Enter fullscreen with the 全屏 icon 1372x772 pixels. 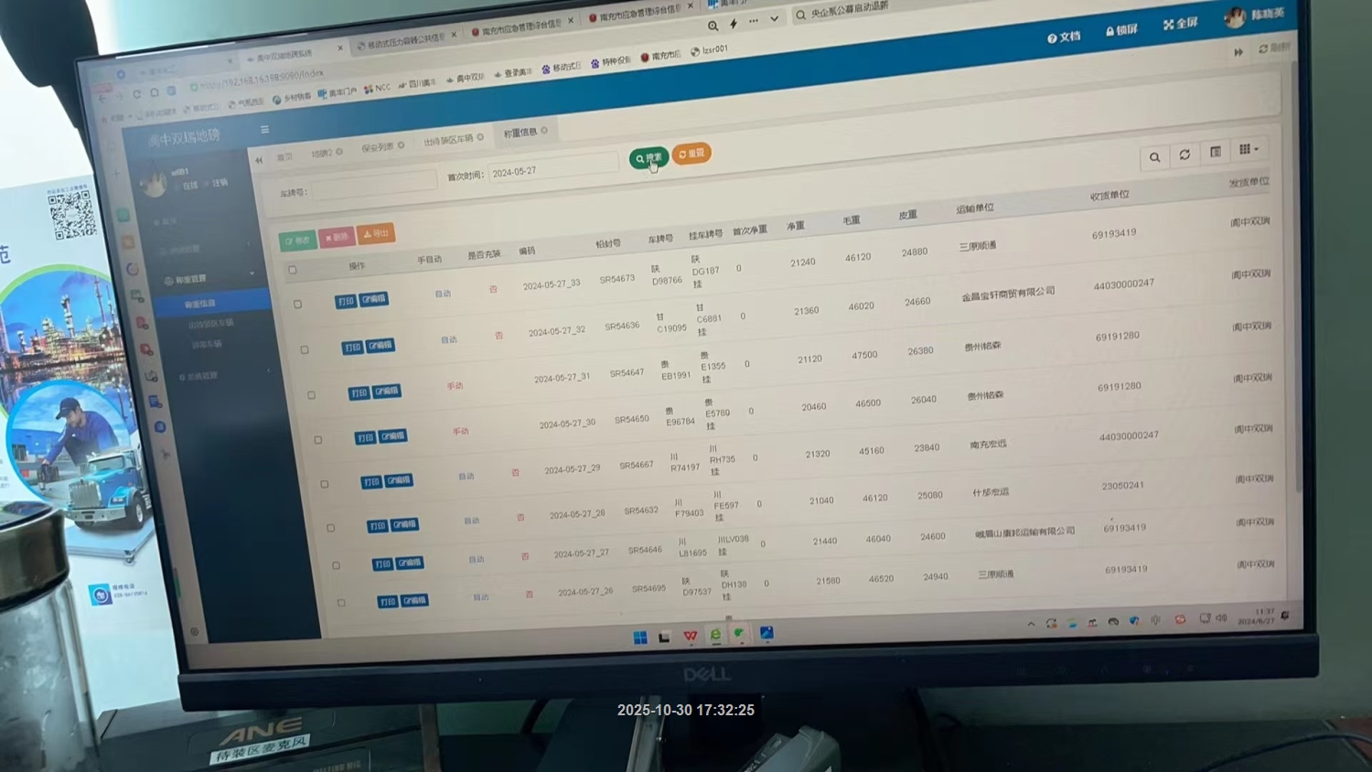(x=1180, y=24)
